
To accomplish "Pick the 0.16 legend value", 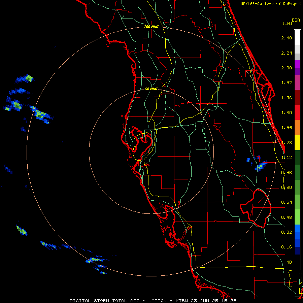I will point(287,247).
